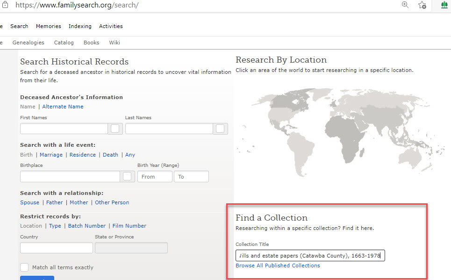Open the Activities menu
The image size is (451, 280).
tap(111, 26)
